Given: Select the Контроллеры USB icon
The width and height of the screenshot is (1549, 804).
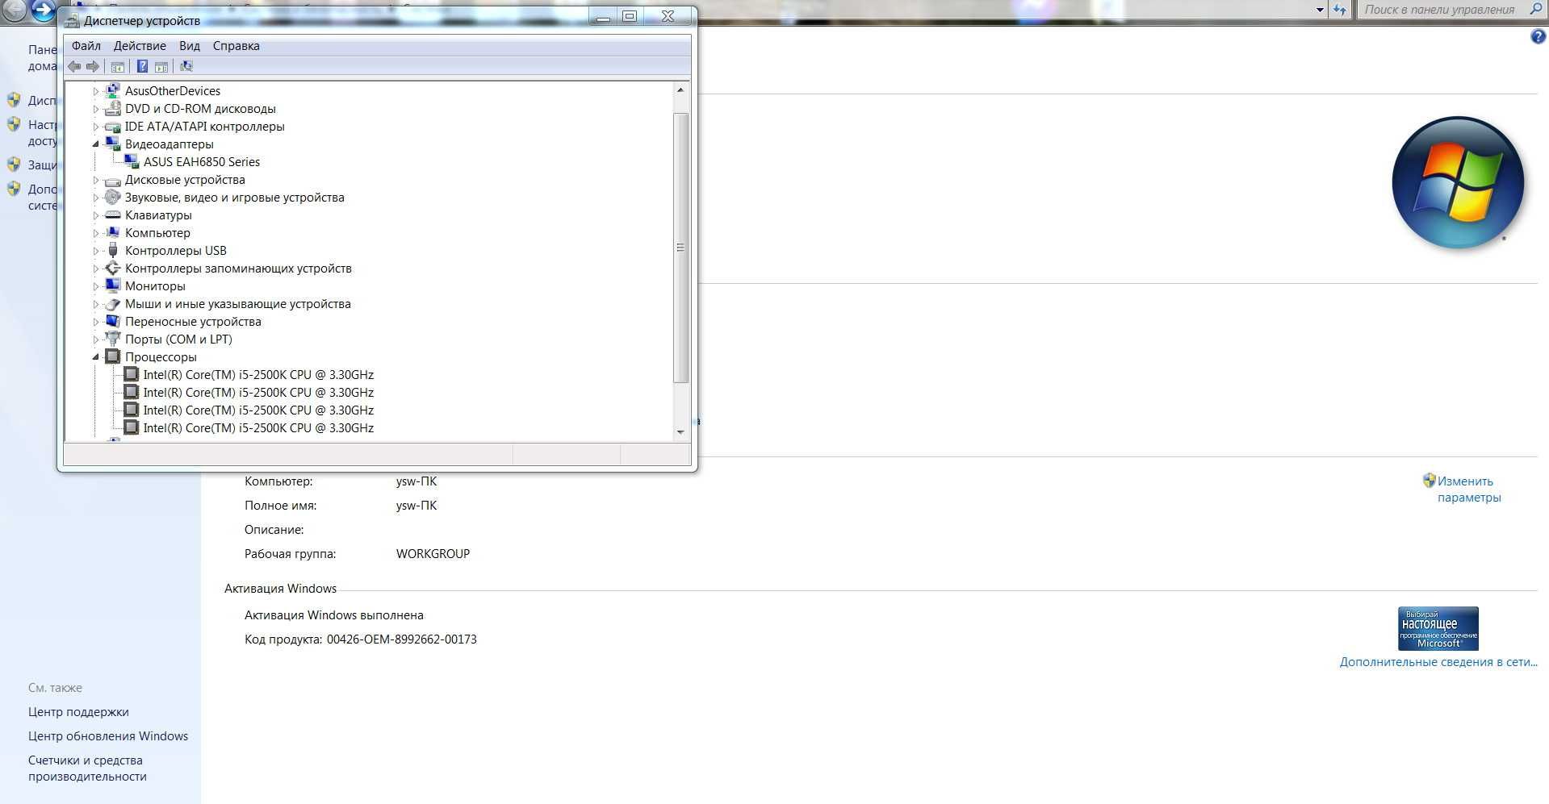Looking at the screenshot, I should tap(113, 251).
